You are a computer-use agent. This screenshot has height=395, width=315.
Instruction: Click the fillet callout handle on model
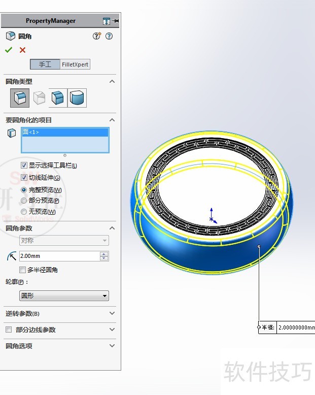(259, 246)
